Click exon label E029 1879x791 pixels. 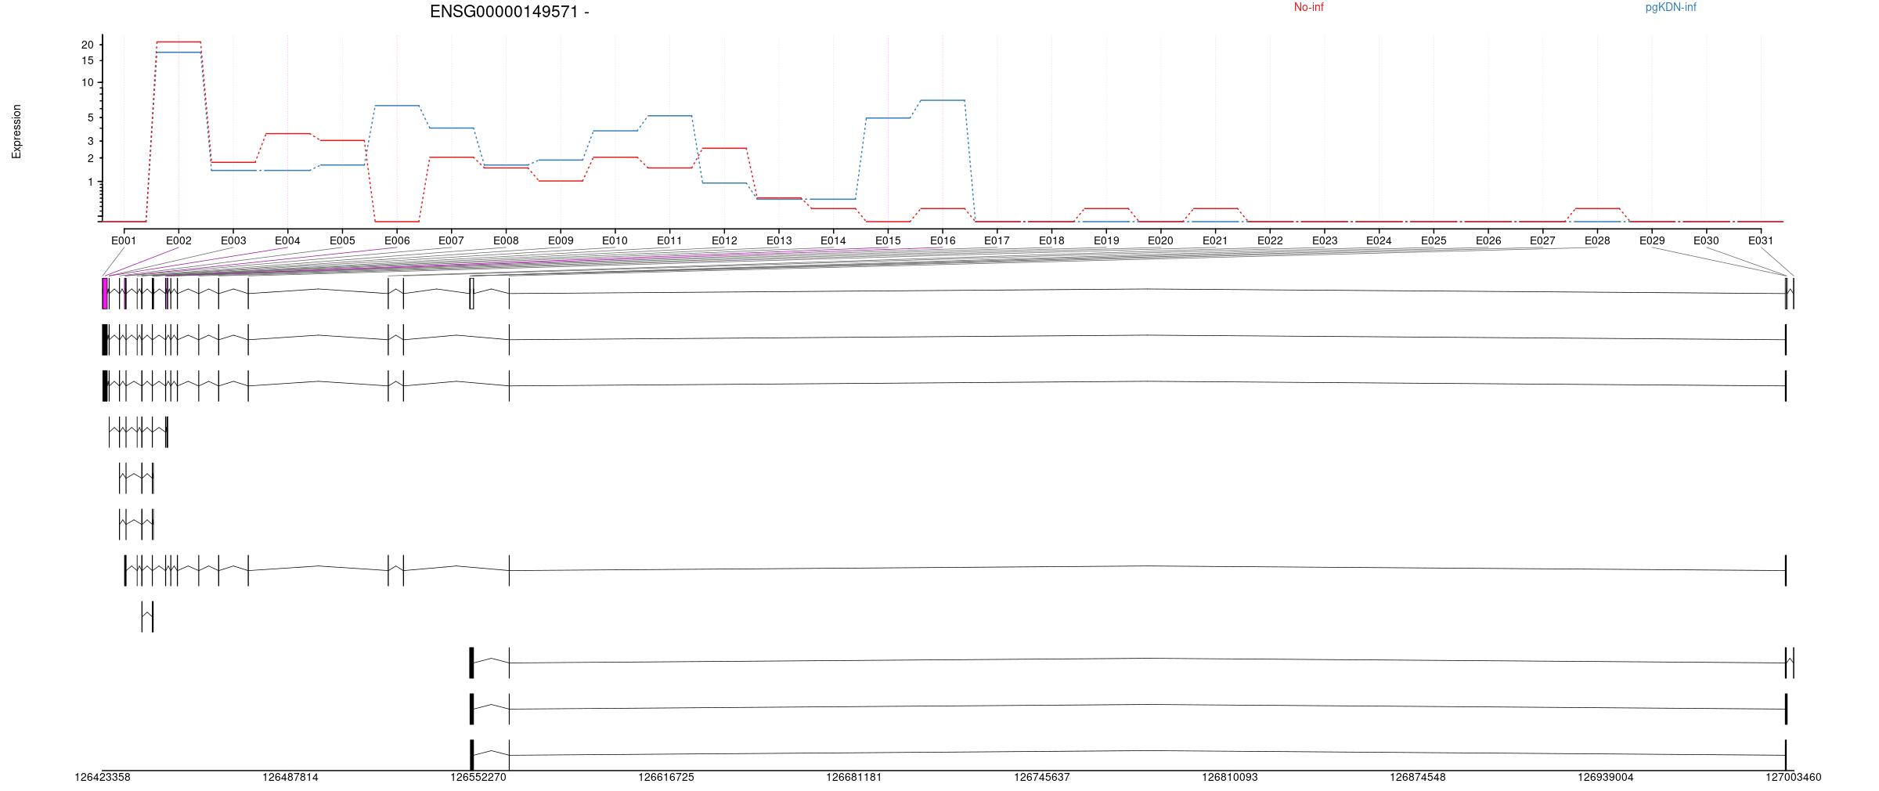tap(1652, 240)
